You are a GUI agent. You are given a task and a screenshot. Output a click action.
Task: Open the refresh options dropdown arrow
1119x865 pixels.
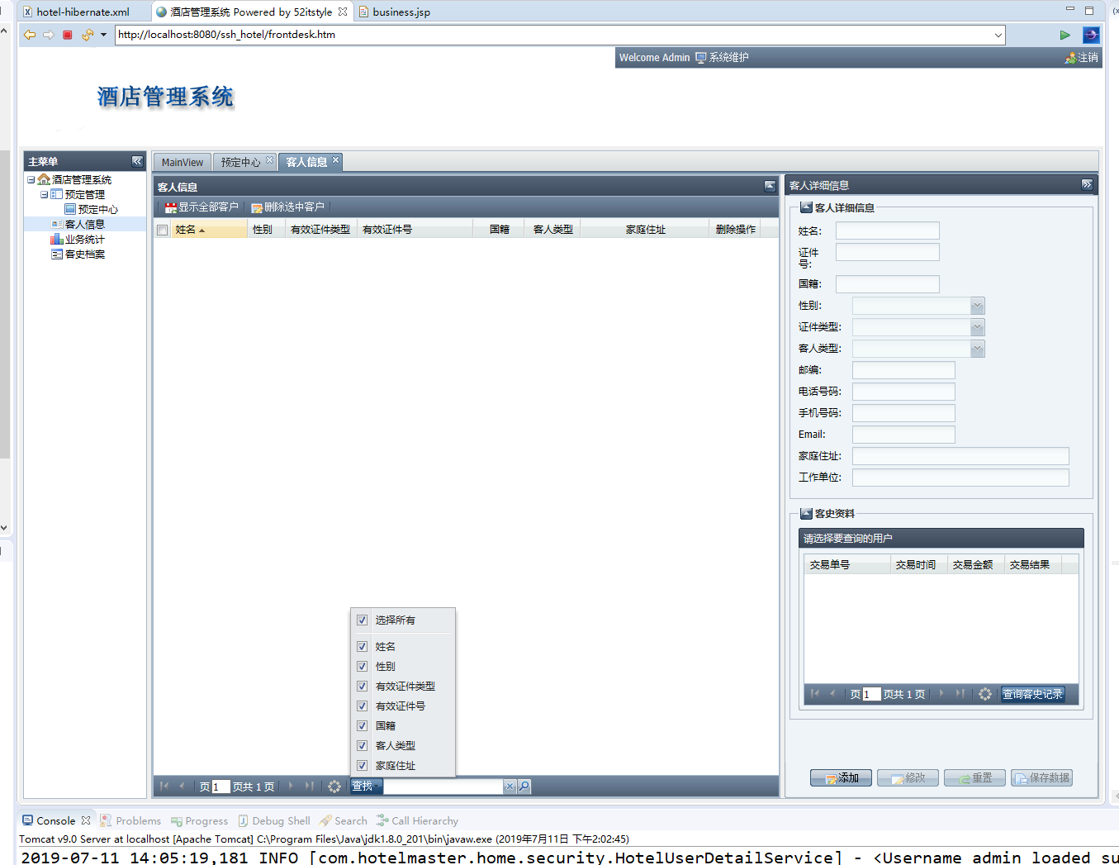[x=103, y=35]
